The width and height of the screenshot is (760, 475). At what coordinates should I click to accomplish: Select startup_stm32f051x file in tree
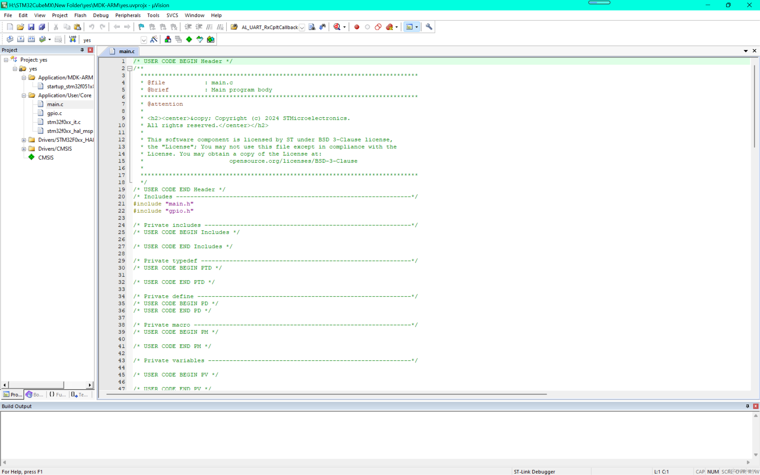[70, 86]
